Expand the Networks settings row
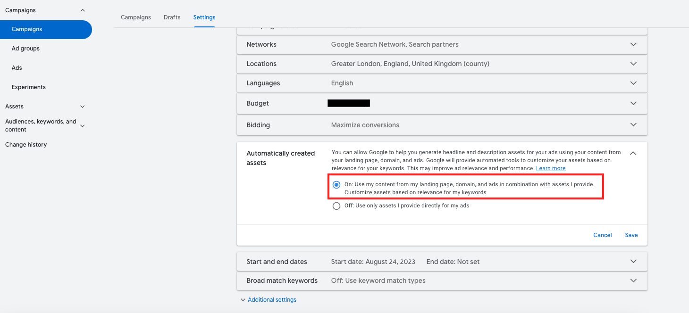The width and height of the screenshot is (689, 313). [633, 44]
